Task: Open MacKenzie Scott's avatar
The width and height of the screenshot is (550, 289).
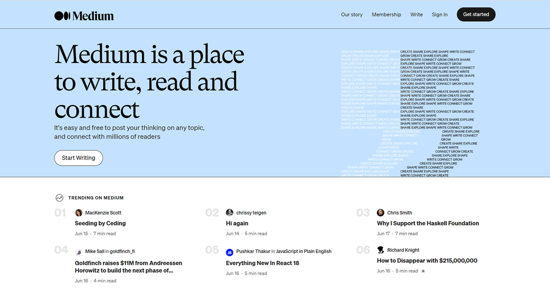Action: pyautogui.click(x=78, y=212)
